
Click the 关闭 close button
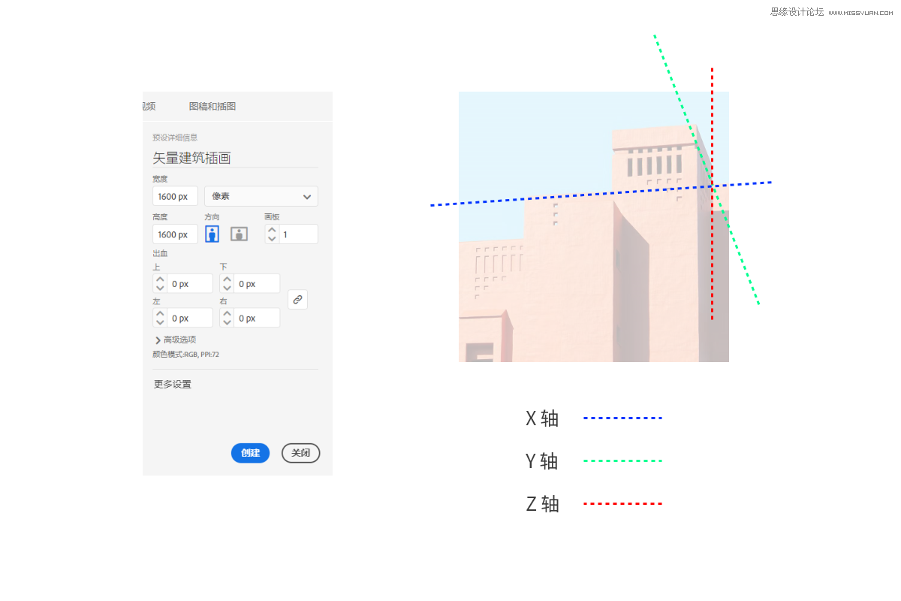pyautogui.click(x=300, y=453)
